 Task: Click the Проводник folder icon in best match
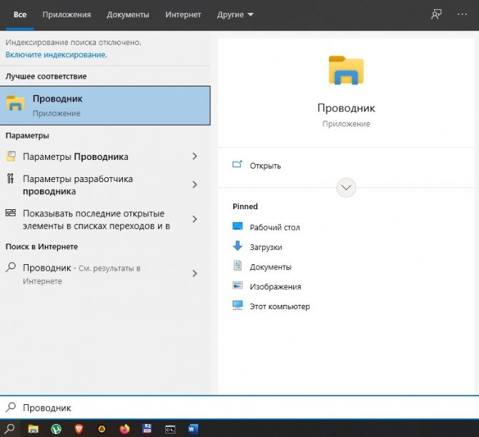point(15,103)
